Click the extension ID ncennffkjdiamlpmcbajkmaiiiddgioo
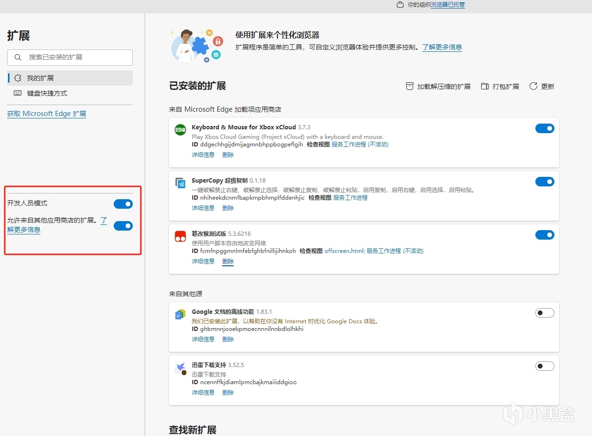Screen dimensions: 592x436 248,382
